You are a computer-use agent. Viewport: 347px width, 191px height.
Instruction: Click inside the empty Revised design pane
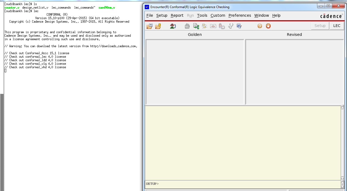pyautogui.click(x=295, y=72)
